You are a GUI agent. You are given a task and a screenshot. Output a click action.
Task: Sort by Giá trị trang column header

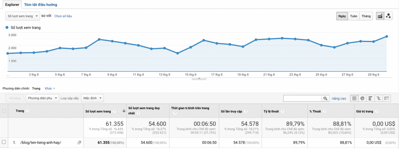click(x=365, y=111)
